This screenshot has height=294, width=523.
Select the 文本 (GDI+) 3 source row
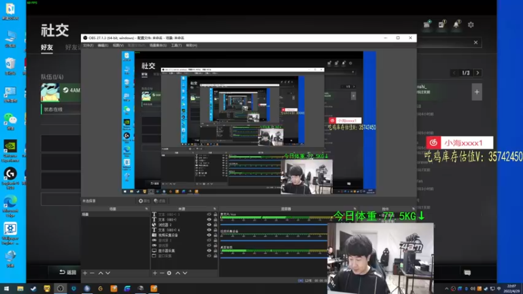[x=184, y=214]
